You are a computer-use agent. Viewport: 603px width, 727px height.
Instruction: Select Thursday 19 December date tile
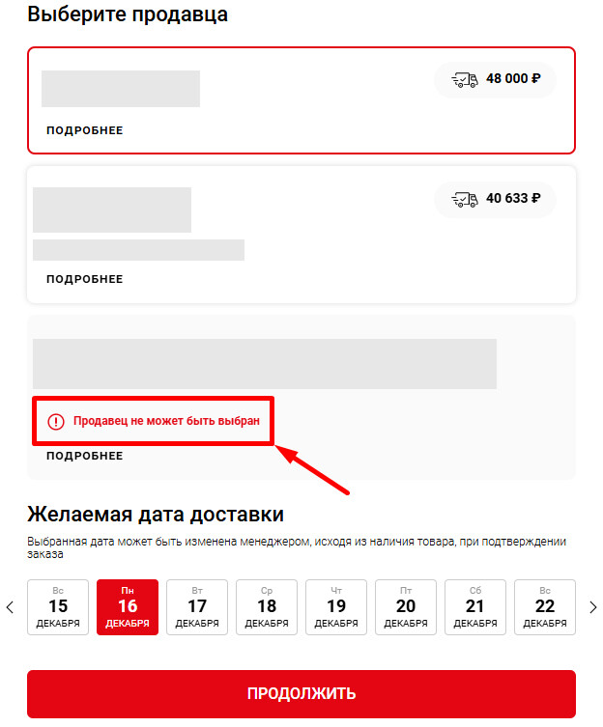point(336,607)
